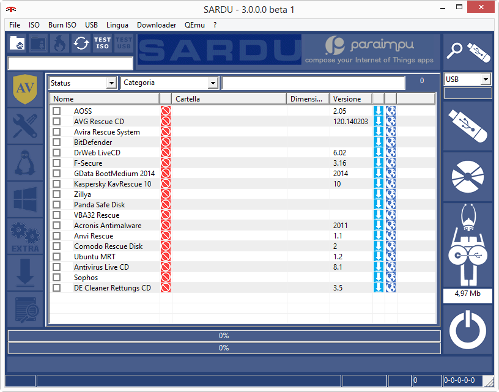Click the web globe icon for Sophos
Image resolution: width=499 pixels, height=392 pixels.
pos(391,278)
